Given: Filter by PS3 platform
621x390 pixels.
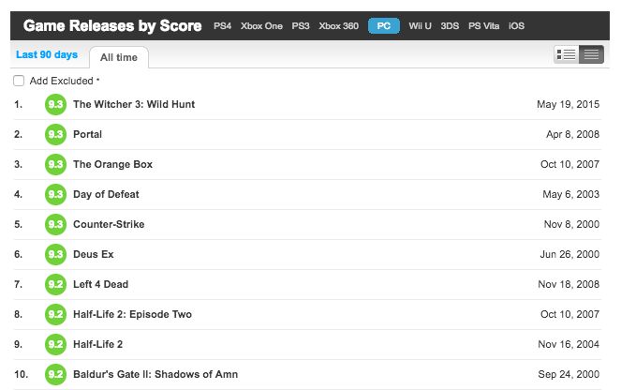Looking at the screenshot, I should 301,26.
